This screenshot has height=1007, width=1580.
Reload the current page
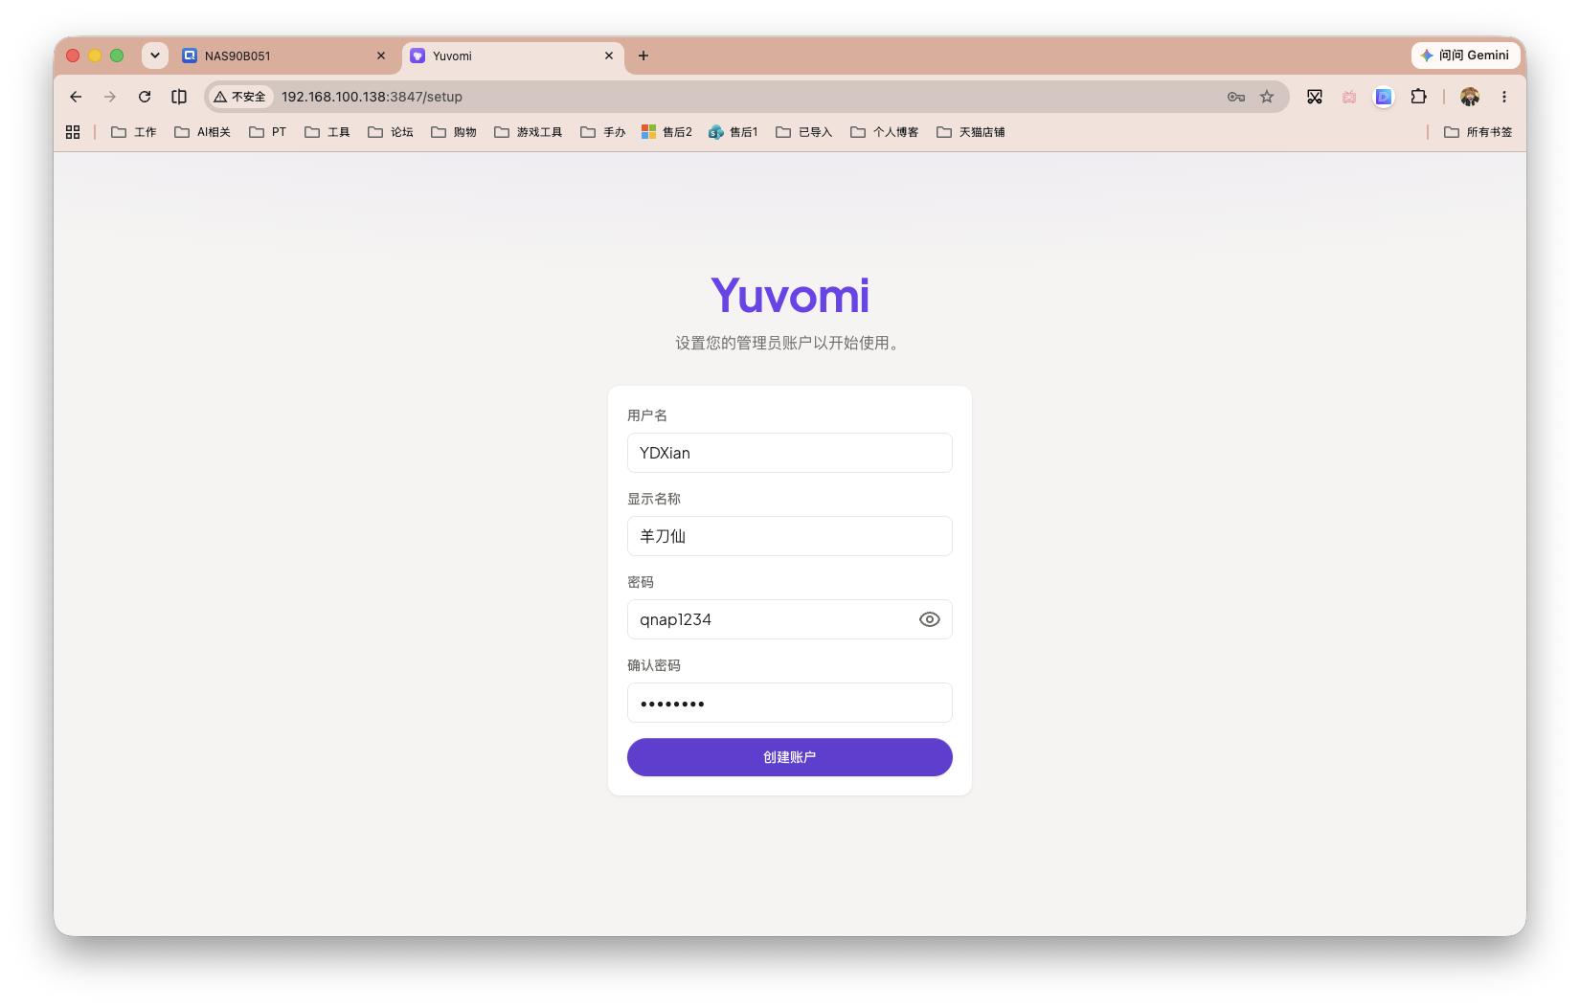[x=145, y=97]
